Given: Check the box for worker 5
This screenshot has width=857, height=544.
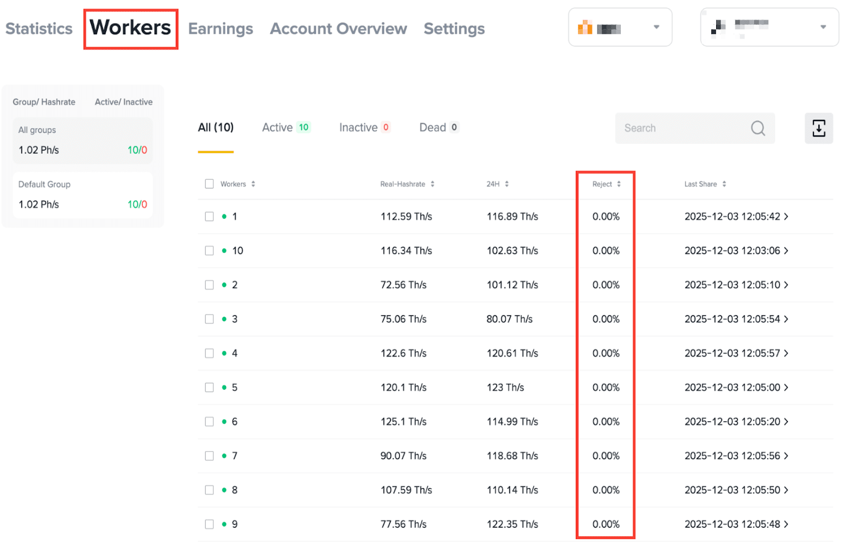Looking at the screenshot, I should (209, 388).
